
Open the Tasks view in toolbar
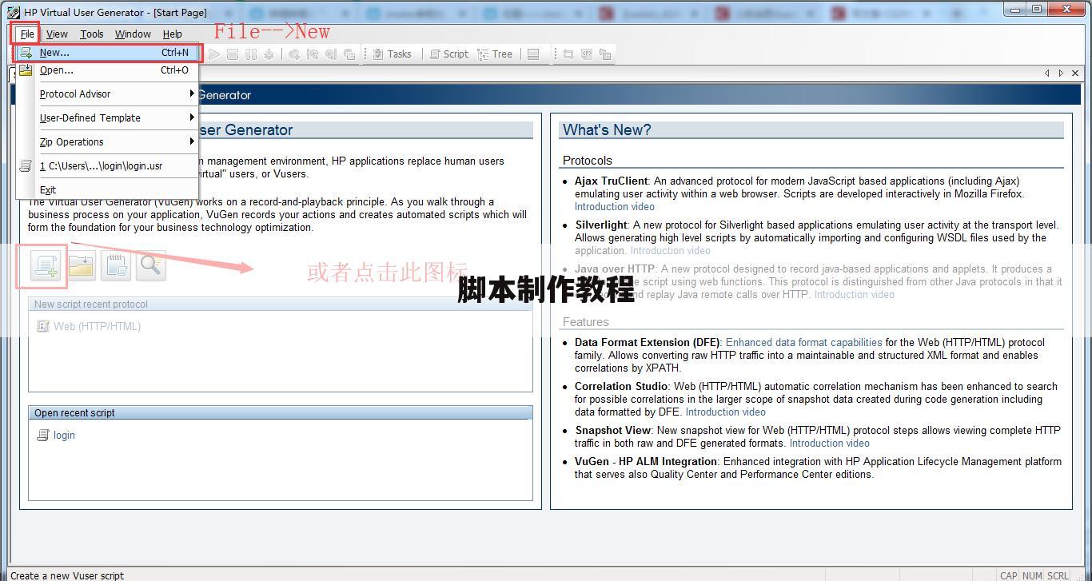tap(392, 54)
